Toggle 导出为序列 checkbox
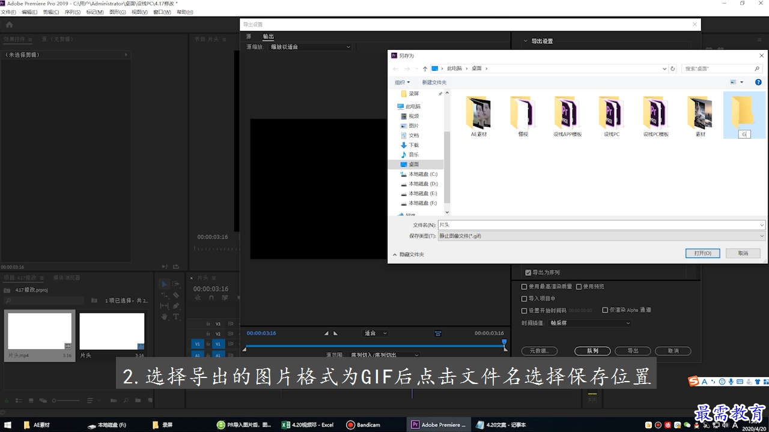Screen dimensions: 769x432 click(x=528, y=272)
